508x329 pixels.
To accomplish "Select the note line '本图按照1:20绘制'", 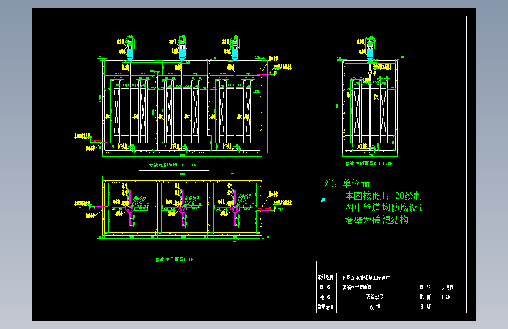I will point(383,196).
